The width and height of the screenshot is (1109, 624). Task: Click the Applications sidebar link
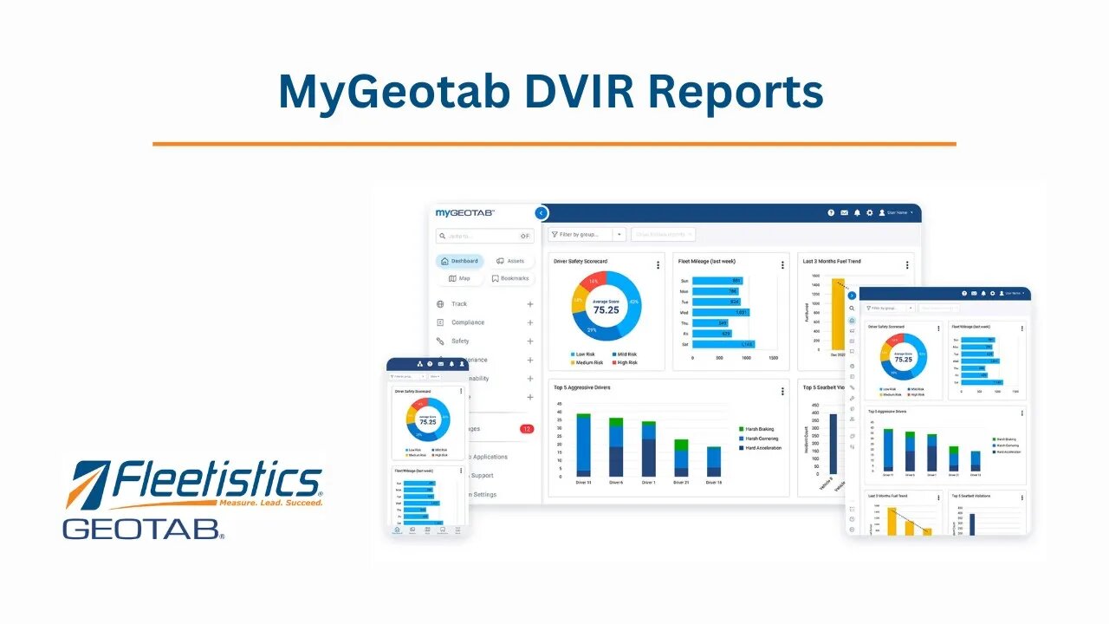point(490,457)
